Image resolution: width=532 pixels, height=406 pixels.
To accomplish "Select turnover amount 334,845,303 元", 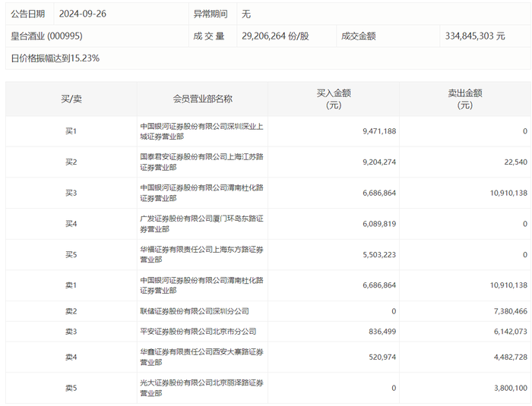I will click(x=475, y=36).
